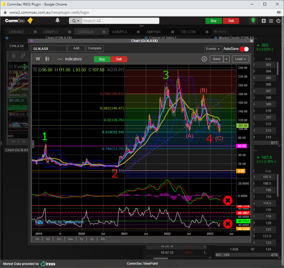Switch to the EVN/GLN tab

[86, 32]
